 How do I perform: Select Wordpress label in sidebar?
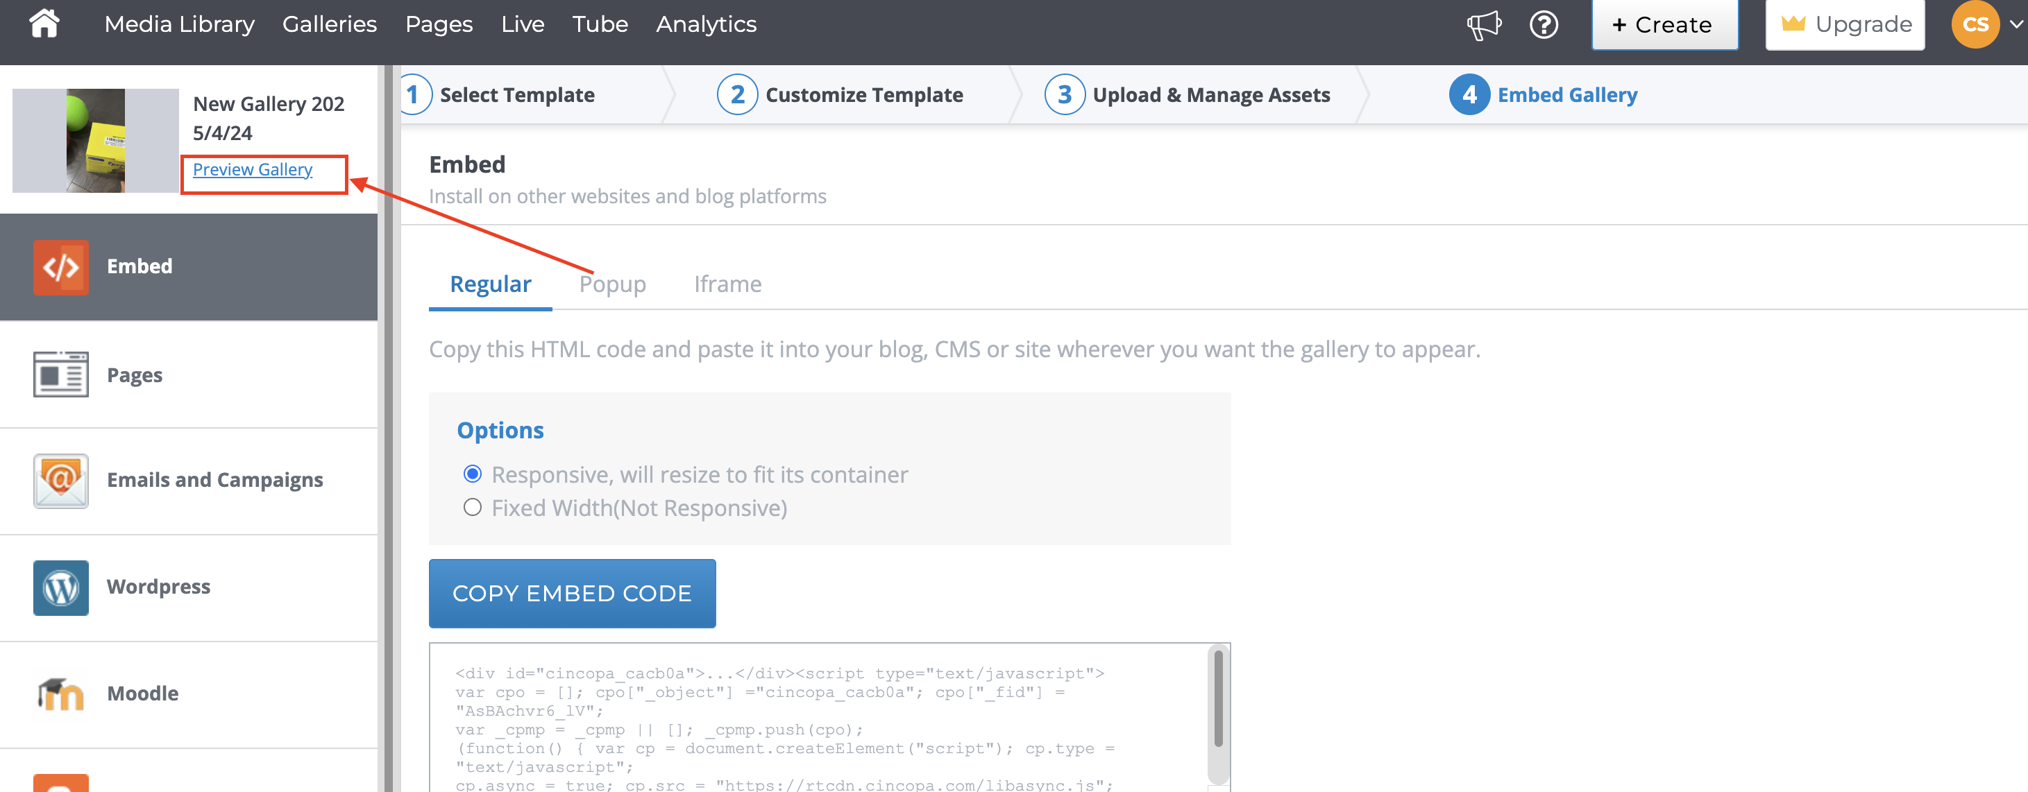158,587
